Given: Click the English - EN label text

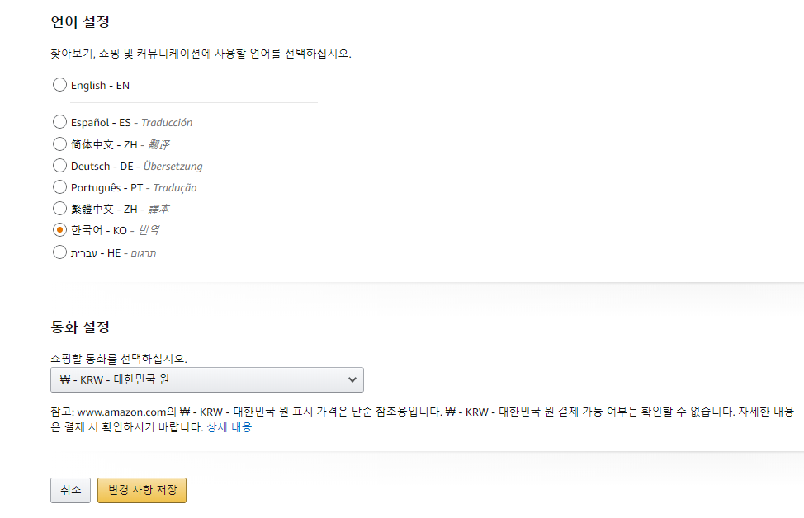Looking at the screenshot, I should pos(100,86).
